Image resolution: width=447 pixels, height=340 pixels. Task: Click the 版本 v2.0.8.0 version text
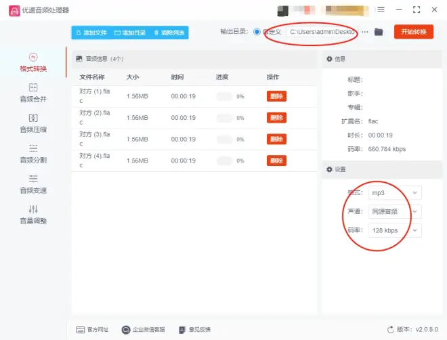coord(417,330)
